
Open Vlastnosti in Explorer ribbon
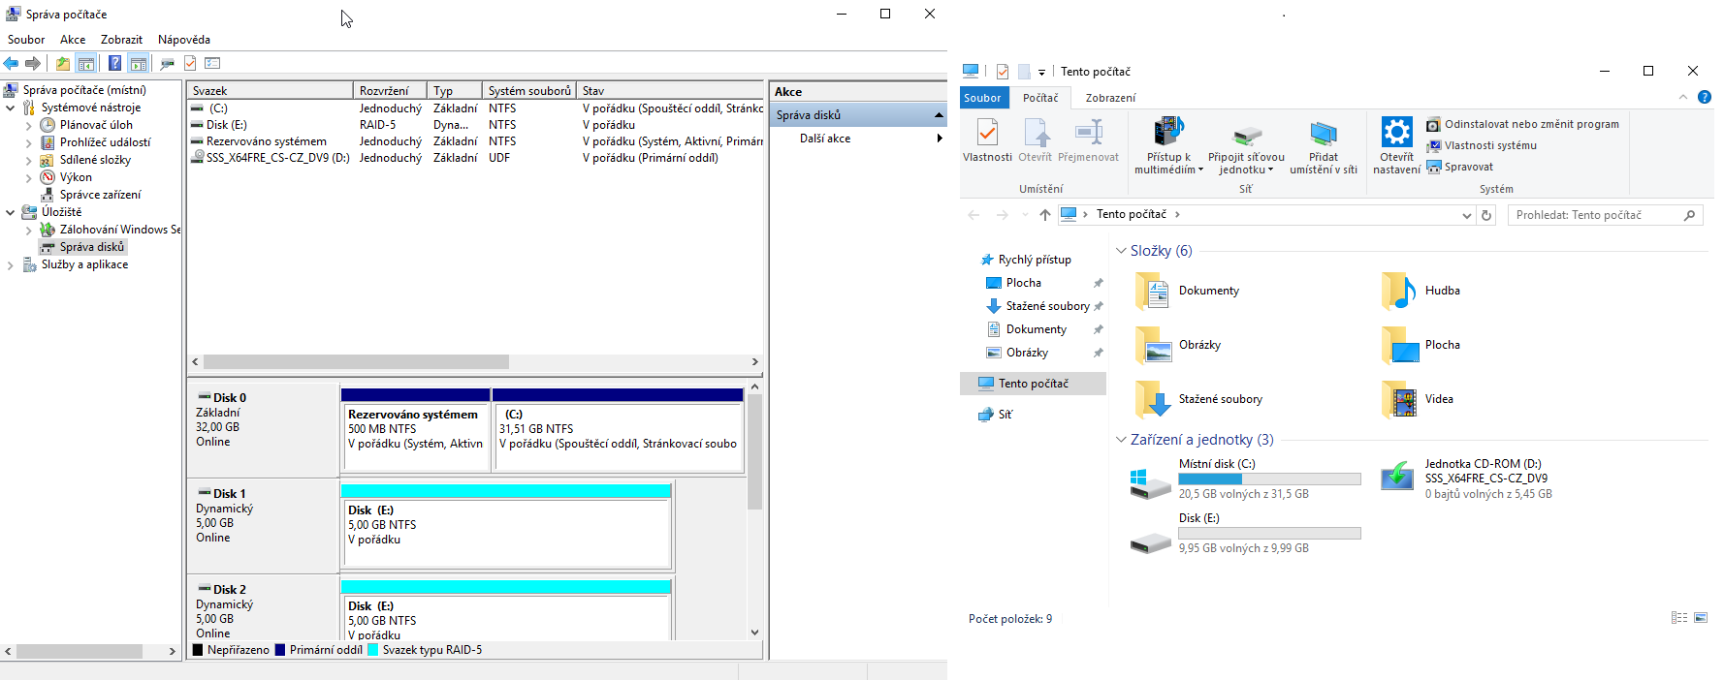coord(987,140)
